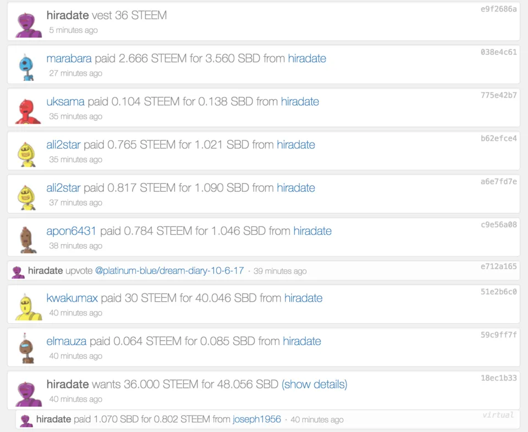The width and height of the screenshot is (528, 432).
Task: Click elmauza's brown robot avatar
Action: coord(28,349)
